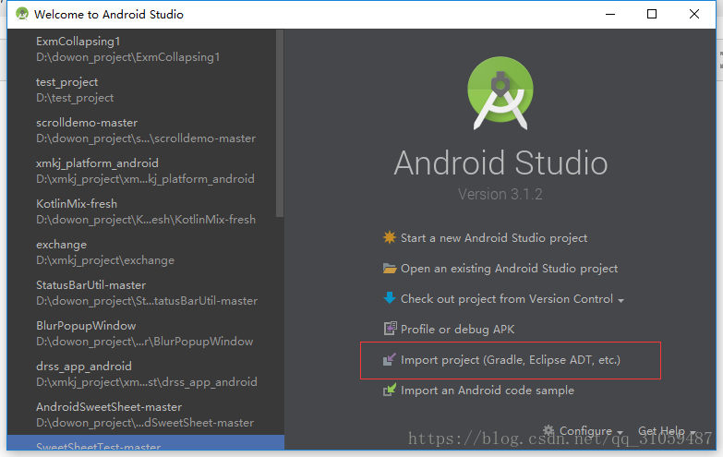Choose Profile or debug APK
Screen dimensions: 723x457
[x=457, y=330]
